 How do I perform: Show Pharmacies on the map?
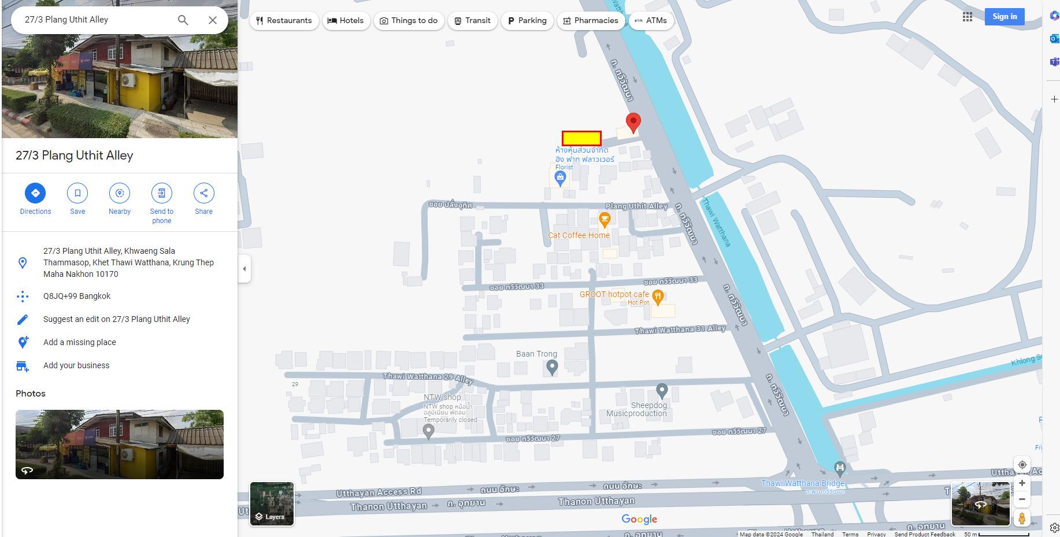pyautogui.click(x=591, y=21)
